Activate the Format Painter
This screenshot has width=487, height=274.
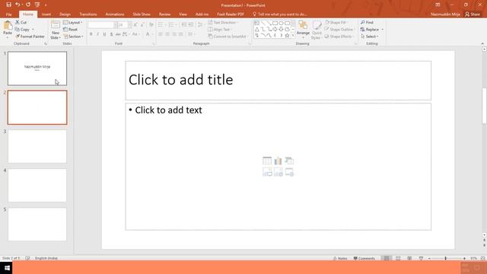point(30,37)
